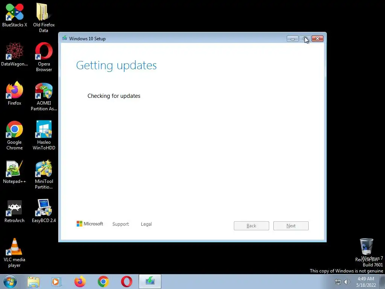Viewport: 385px width, 289px height.
Task: Open VLC media player desktop icon
Action: (x=15, y=253)
